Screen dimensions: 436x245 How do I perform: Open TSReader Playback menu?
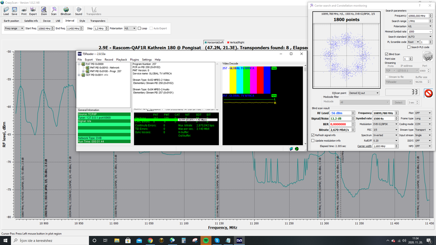point(122,60)
